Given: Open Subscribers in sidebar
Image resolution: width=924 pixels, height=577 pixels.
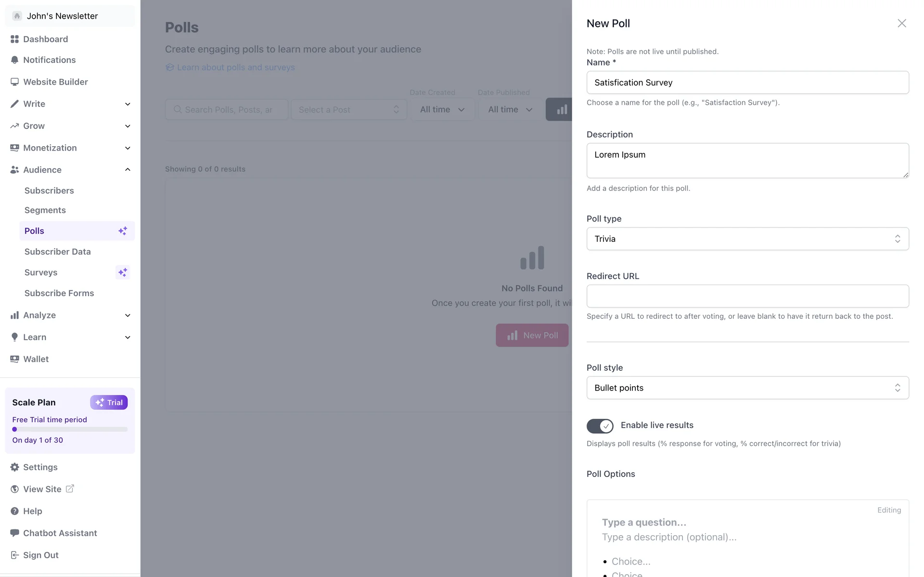Looking at the screenshot, I should (x=49, y=191).
